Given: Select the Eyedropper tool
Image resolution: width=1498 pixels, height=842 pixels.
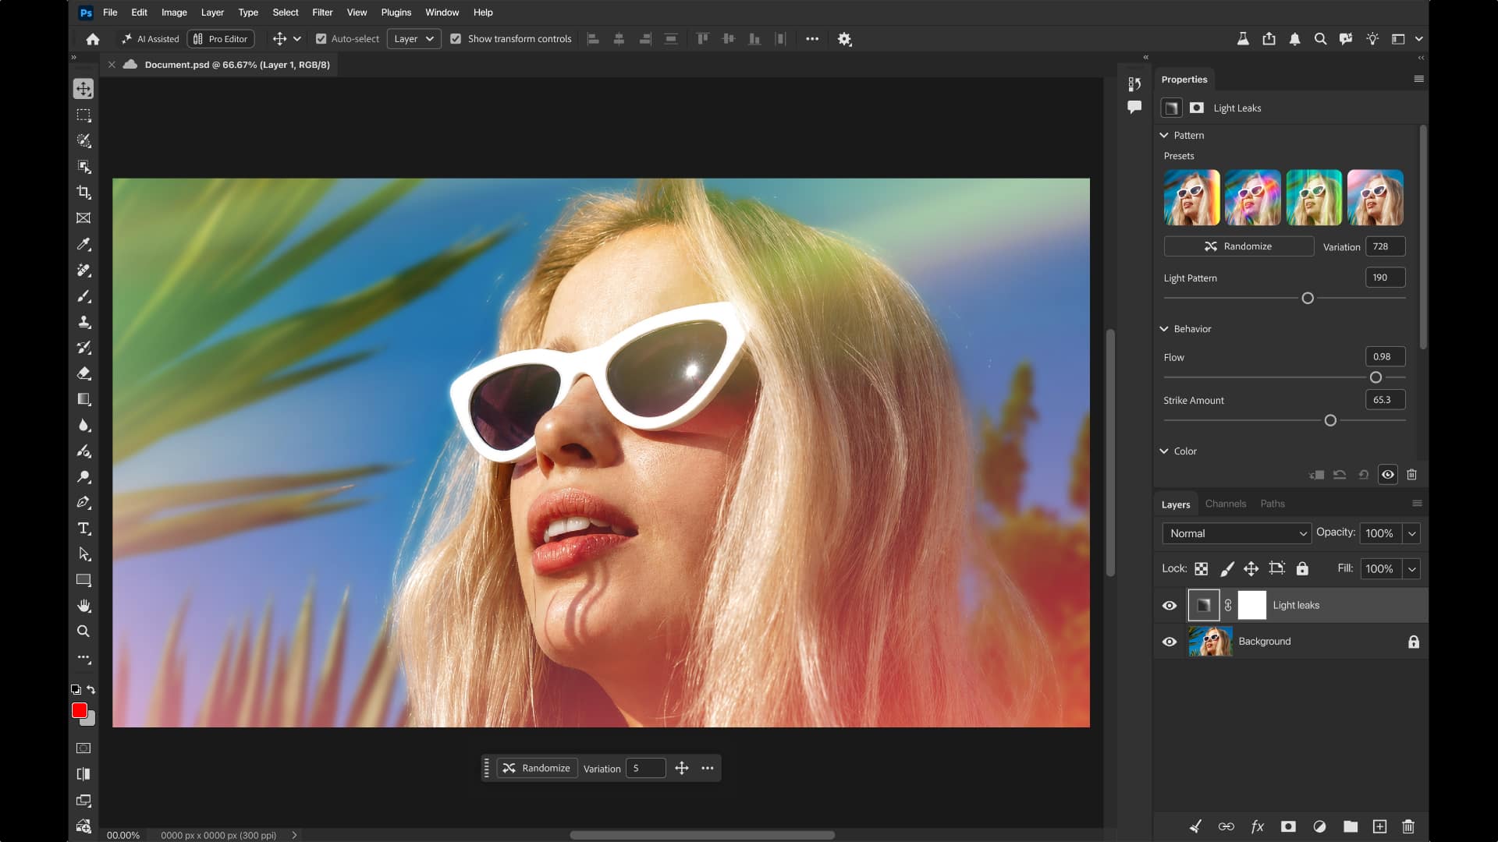Looking at the screenshot, I should pyautogui.click(x=83, y=244).
